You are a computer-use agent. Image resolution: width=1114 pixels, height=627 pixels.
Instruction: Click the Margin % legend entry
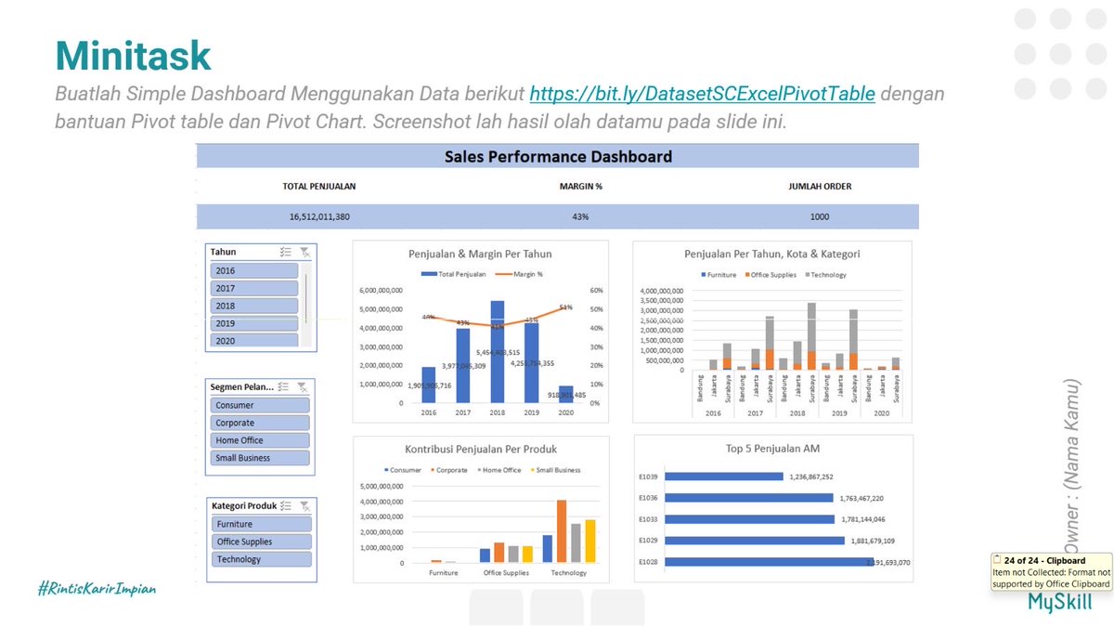tap(521, 274)
